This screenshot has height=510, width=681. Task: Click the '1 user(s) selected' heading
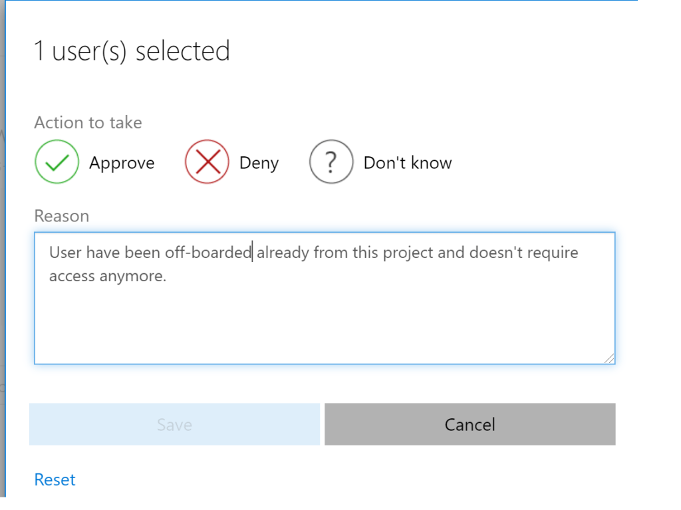tap(132, 51)
